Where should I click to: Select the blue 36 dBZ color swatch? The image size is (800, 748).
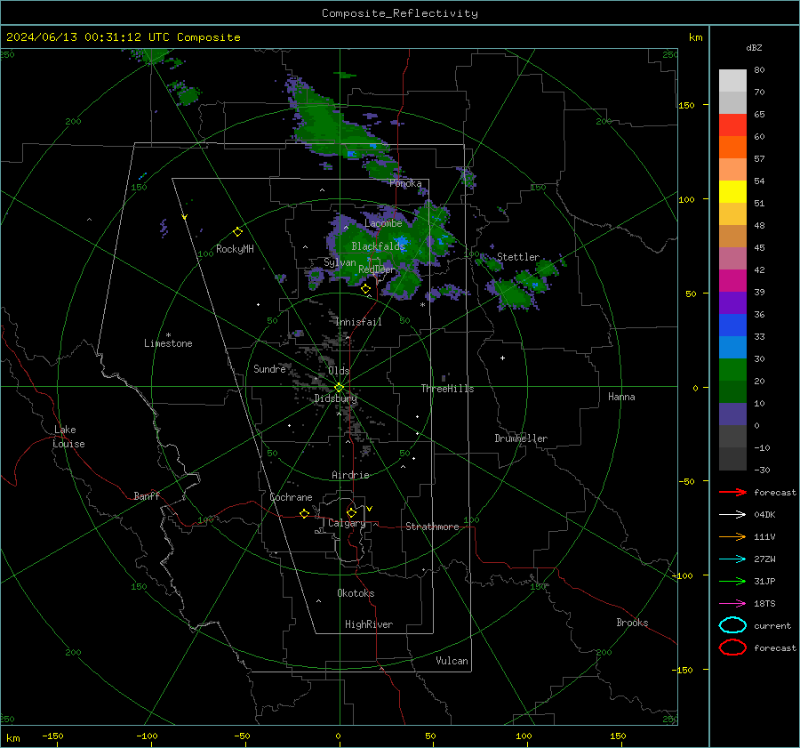[x=732, y=325]
